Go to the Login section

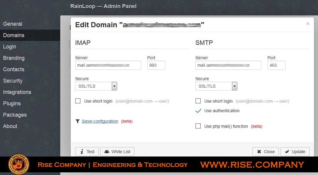(x=10, y=47)
